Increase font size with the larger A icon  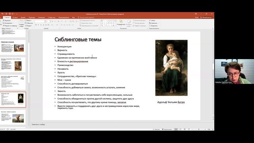(52, 21)
